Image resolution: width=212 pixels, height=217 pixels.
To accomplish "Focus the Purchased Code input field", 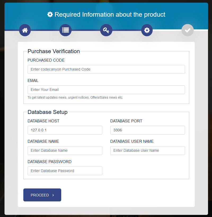I will click(106, 69).
